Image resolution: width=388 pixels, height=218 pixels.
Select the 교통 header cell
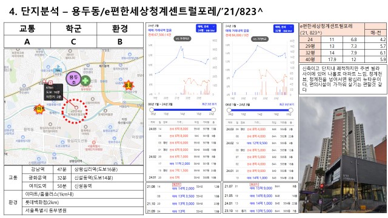[27, 28]
